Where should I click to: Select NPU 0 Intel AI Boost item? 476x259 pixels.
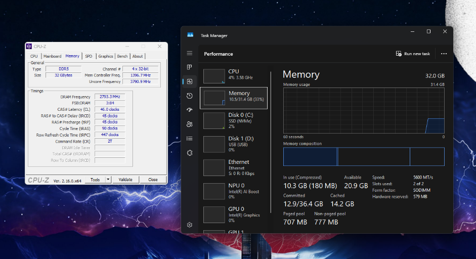(234, 192)
